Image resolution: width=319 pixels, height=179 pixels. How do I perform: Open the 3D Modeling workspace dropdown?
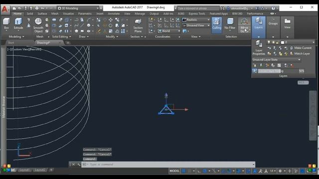coord(78,8)
